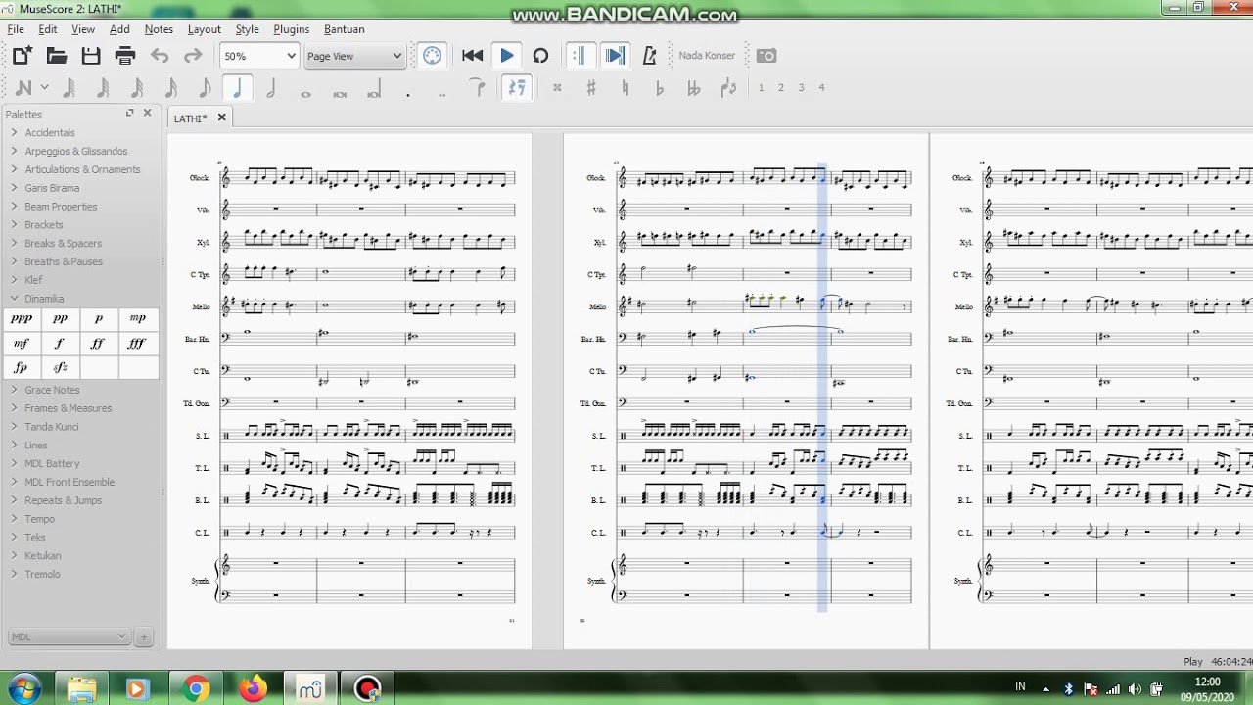The image size is (1253, 705).
Task: Apply double flat accidental
Action: (x=693, y=88)
